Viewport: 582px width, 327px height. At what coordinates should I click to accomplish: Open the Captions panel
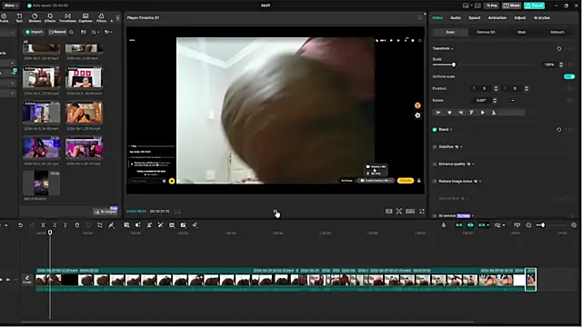point(85,17)
